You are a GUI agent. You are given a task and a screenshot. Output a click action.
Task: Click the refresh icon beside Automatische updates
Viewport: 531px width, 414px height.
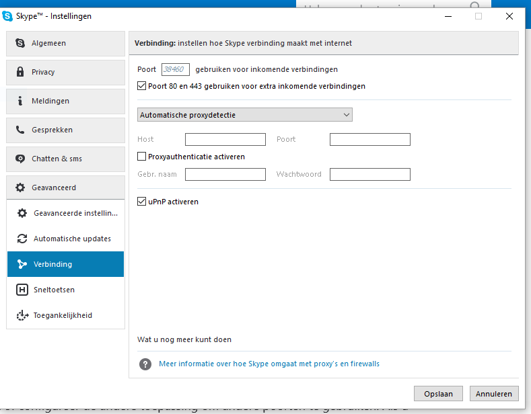tap(22, 239)
